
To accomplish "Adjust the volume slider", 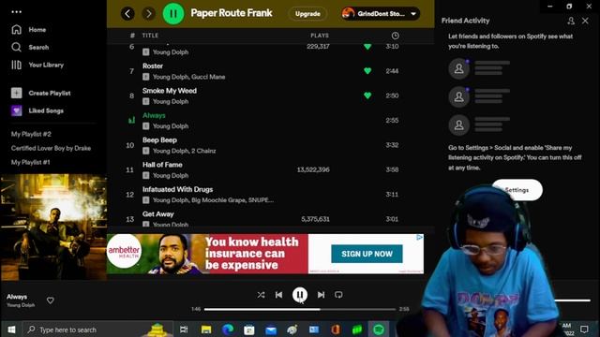I will click(572, 300).
